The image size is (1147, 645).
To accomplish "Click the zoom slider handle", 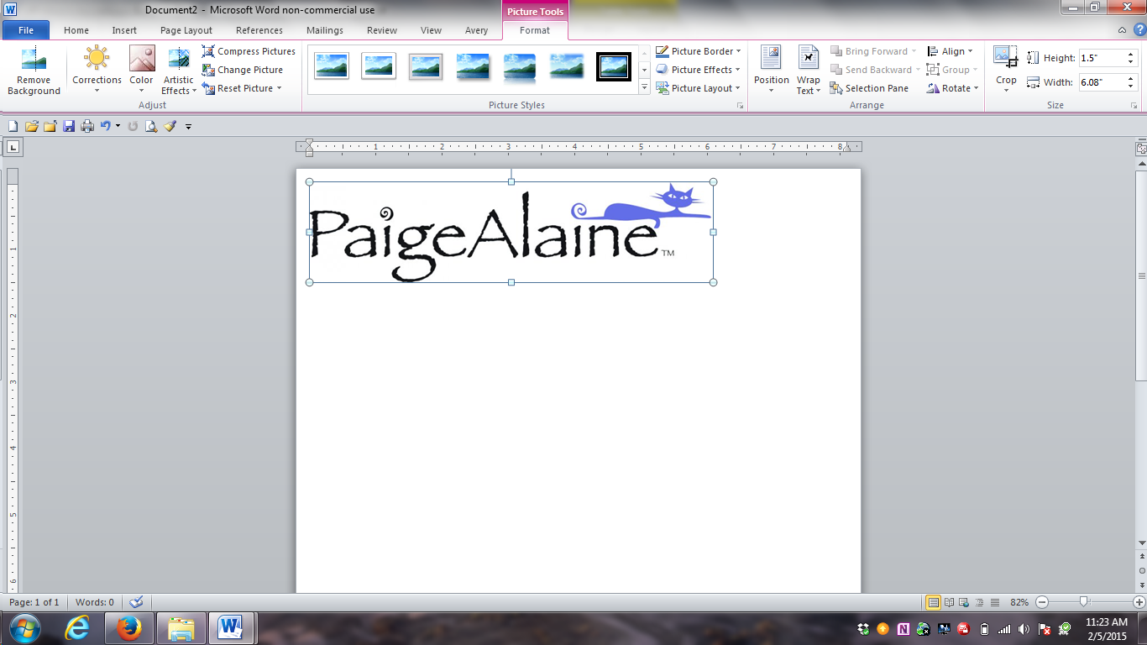I will [1084, 601].
